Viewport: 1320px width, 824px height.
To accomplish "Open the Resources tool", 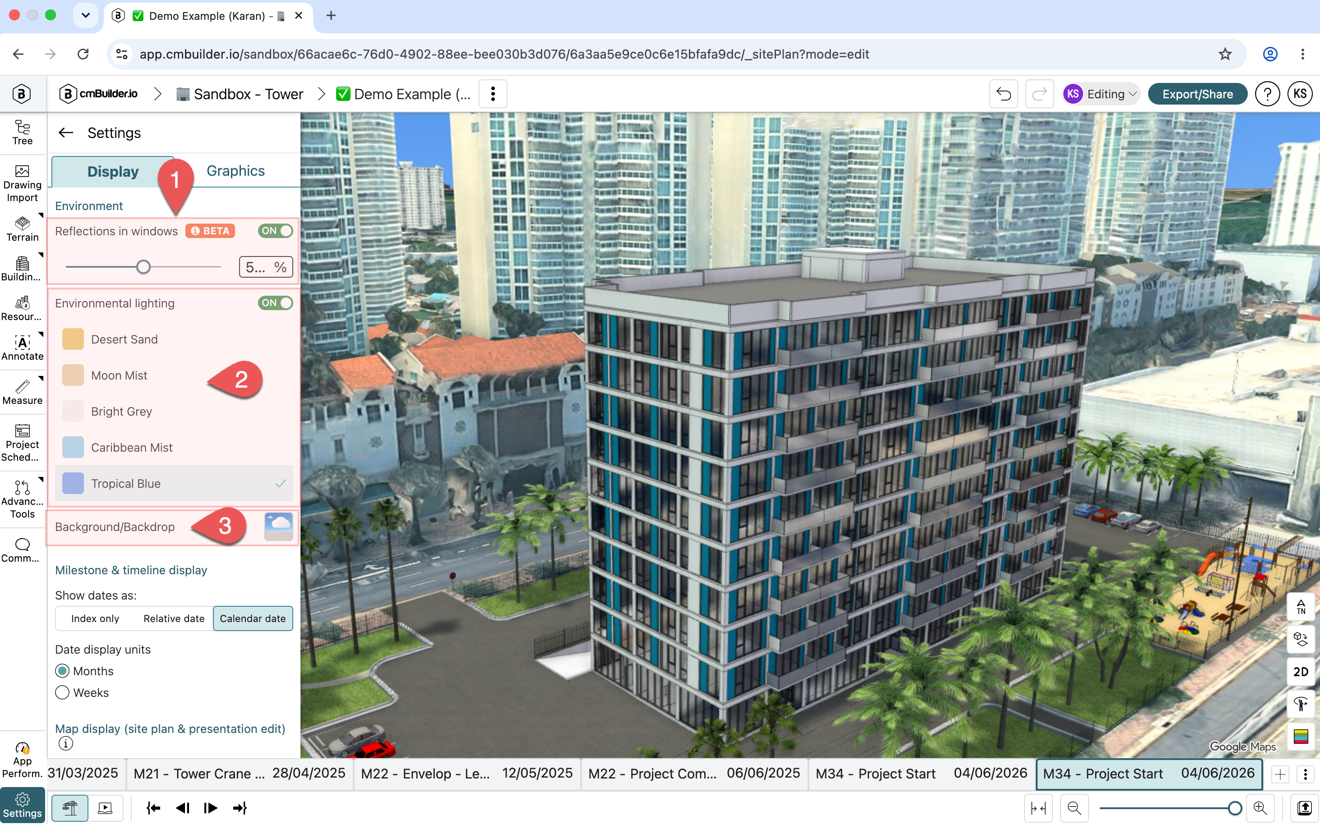I will click(x=23, y=308).
